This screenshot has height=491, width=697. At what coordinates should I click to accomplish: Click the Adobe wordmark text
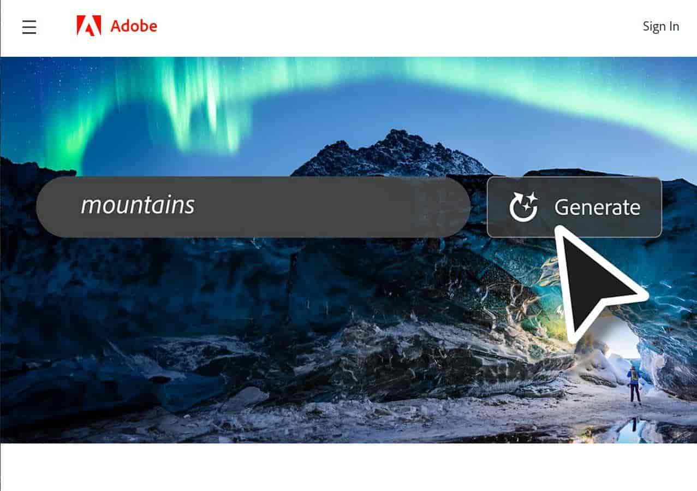[134, 26]
